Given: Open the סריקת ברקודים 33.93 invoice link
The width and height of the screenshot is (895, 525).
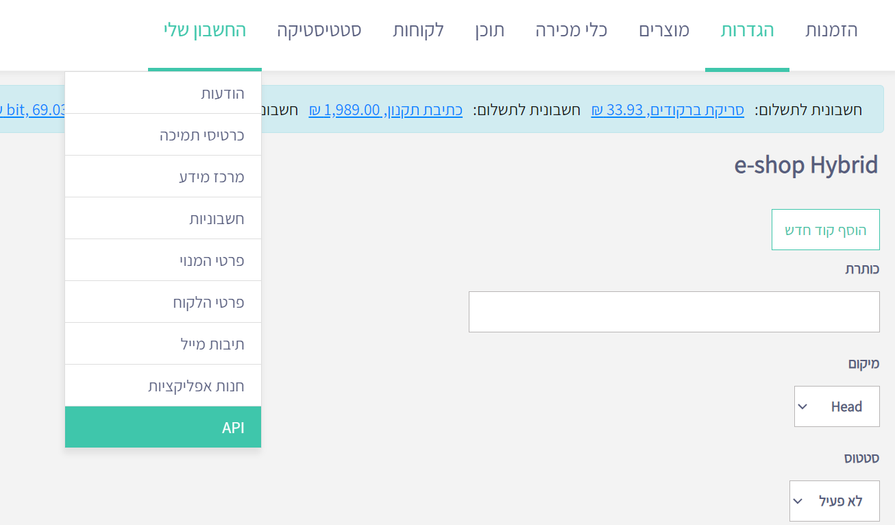Looking at the screenshot, I should pyautogui.click(x=667, y=110).
